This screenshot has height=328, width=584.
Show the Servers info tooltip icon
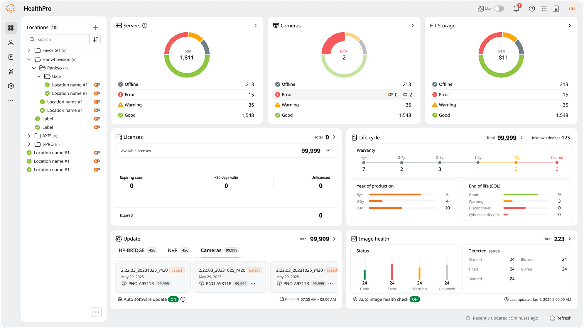[145, 26]
